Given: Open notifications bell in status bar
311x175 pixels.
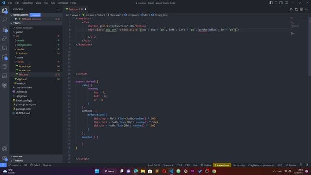Looking at the screenshot, I should click(x=307, y=165).
